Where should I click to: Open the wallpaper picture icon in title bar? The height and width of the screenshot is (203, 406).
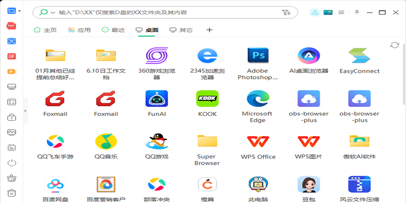tap(328, 13)
